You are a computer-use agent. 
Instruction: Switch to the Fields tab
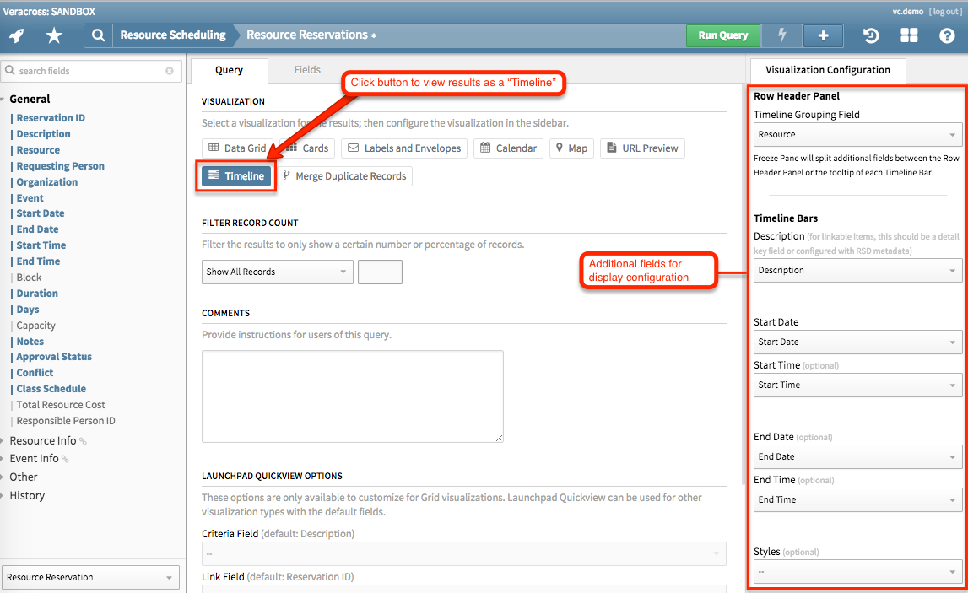[307, 71]
